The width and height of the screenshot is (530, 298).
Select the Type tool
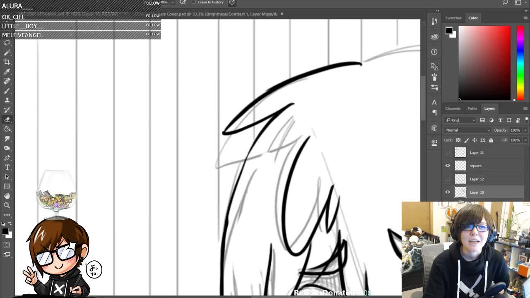[7, 167]
